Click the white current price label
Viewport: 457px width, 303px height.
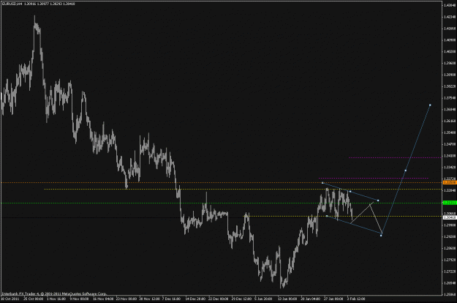point(450,217)
